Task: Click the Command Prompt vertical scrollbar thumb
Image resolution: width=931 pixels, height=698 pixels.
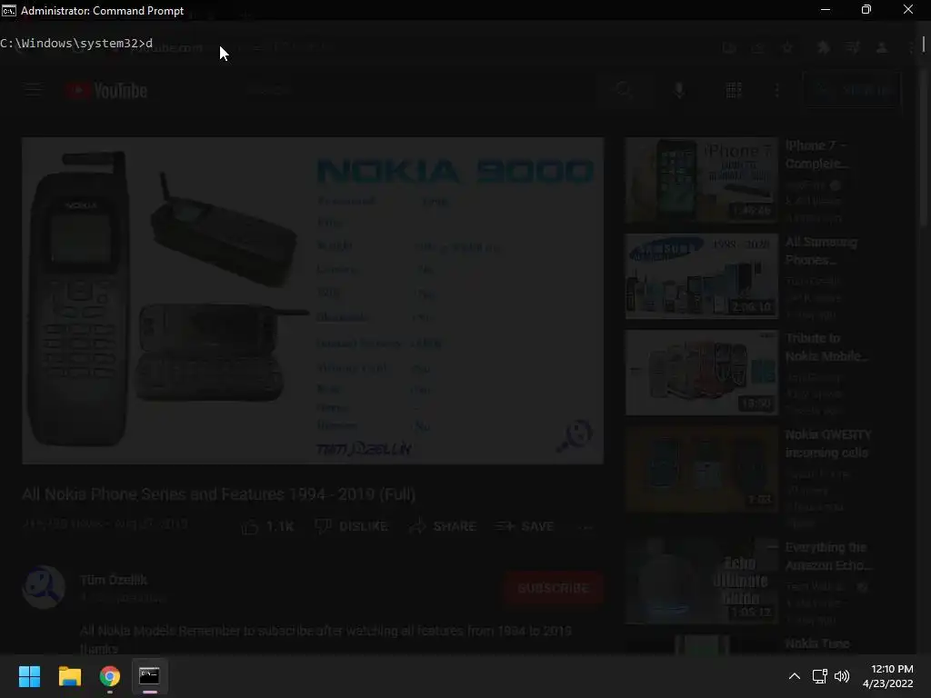Action: (924, 45)
